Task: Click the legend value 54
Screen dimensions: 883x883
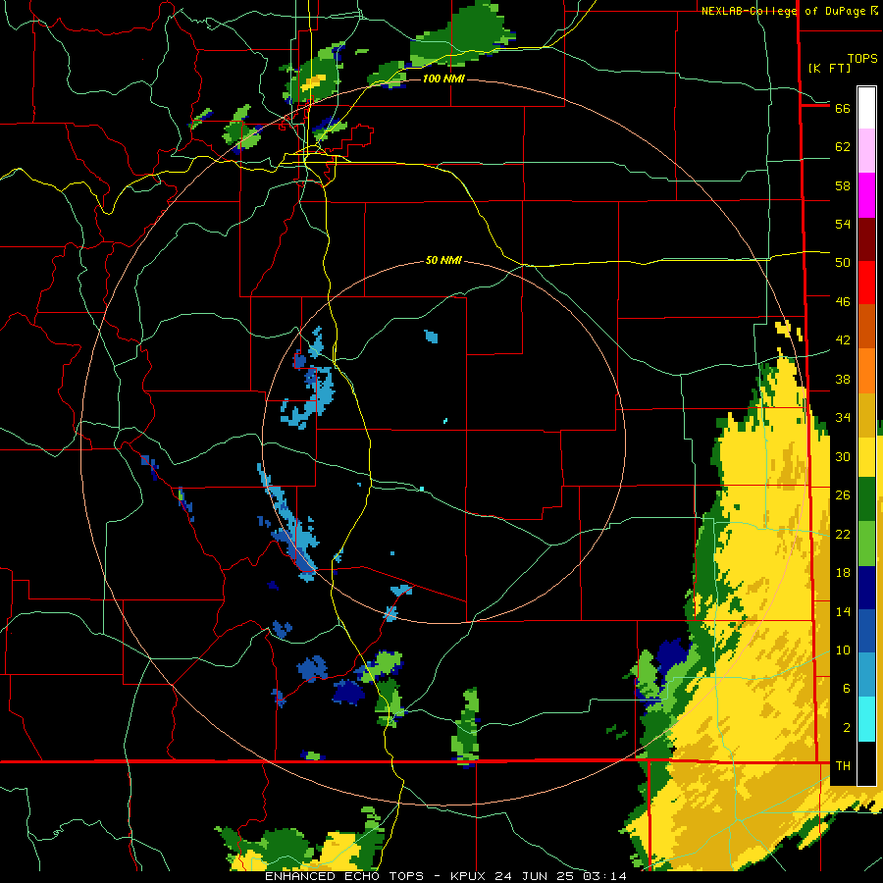Action: 843,224
